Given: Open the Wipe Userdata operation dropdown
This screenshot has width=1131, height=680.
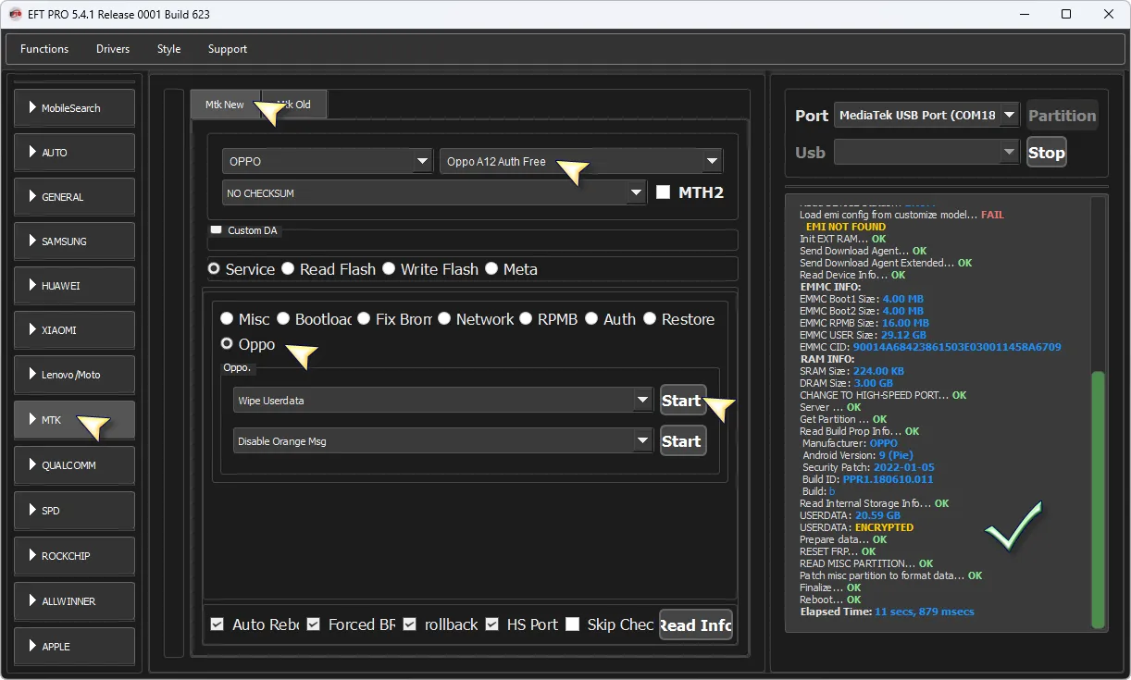Looking at the screenshot, I should click(x=643, y=401).
